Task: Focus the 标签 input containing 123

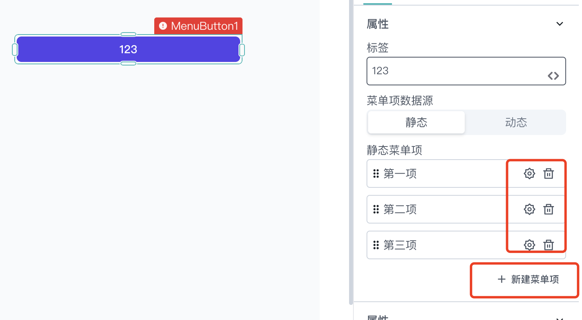Action: point(466,71)
